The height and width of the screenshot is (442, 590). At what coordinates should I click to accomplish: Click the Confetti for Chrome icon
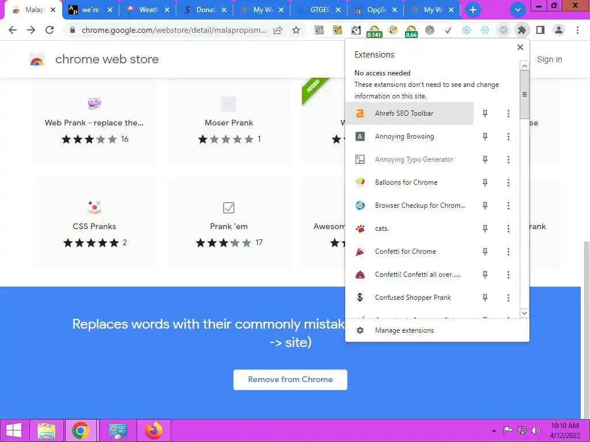pos(360,252)
